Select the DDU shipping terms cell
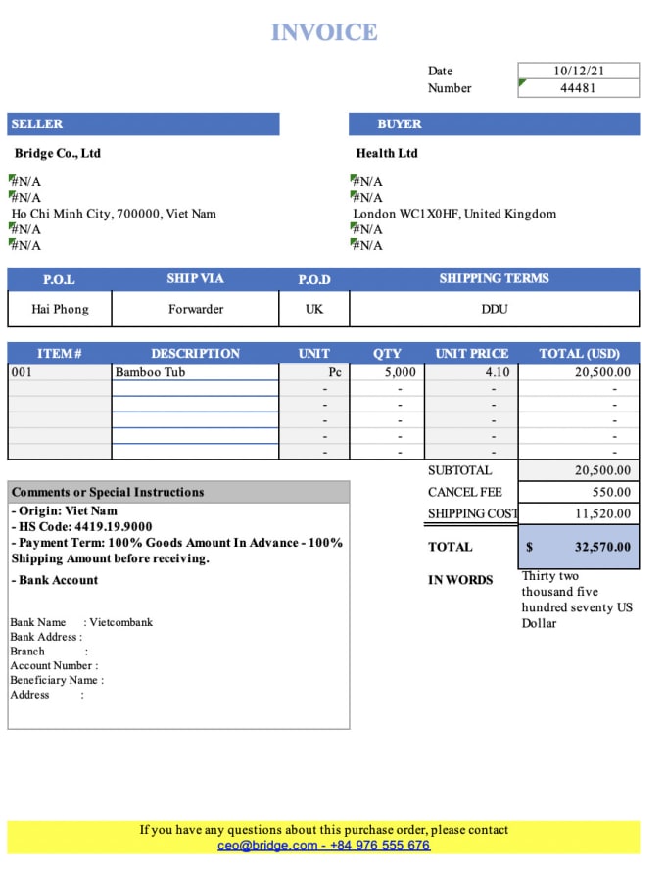666x872 pixels. click(x=495, y=309)
